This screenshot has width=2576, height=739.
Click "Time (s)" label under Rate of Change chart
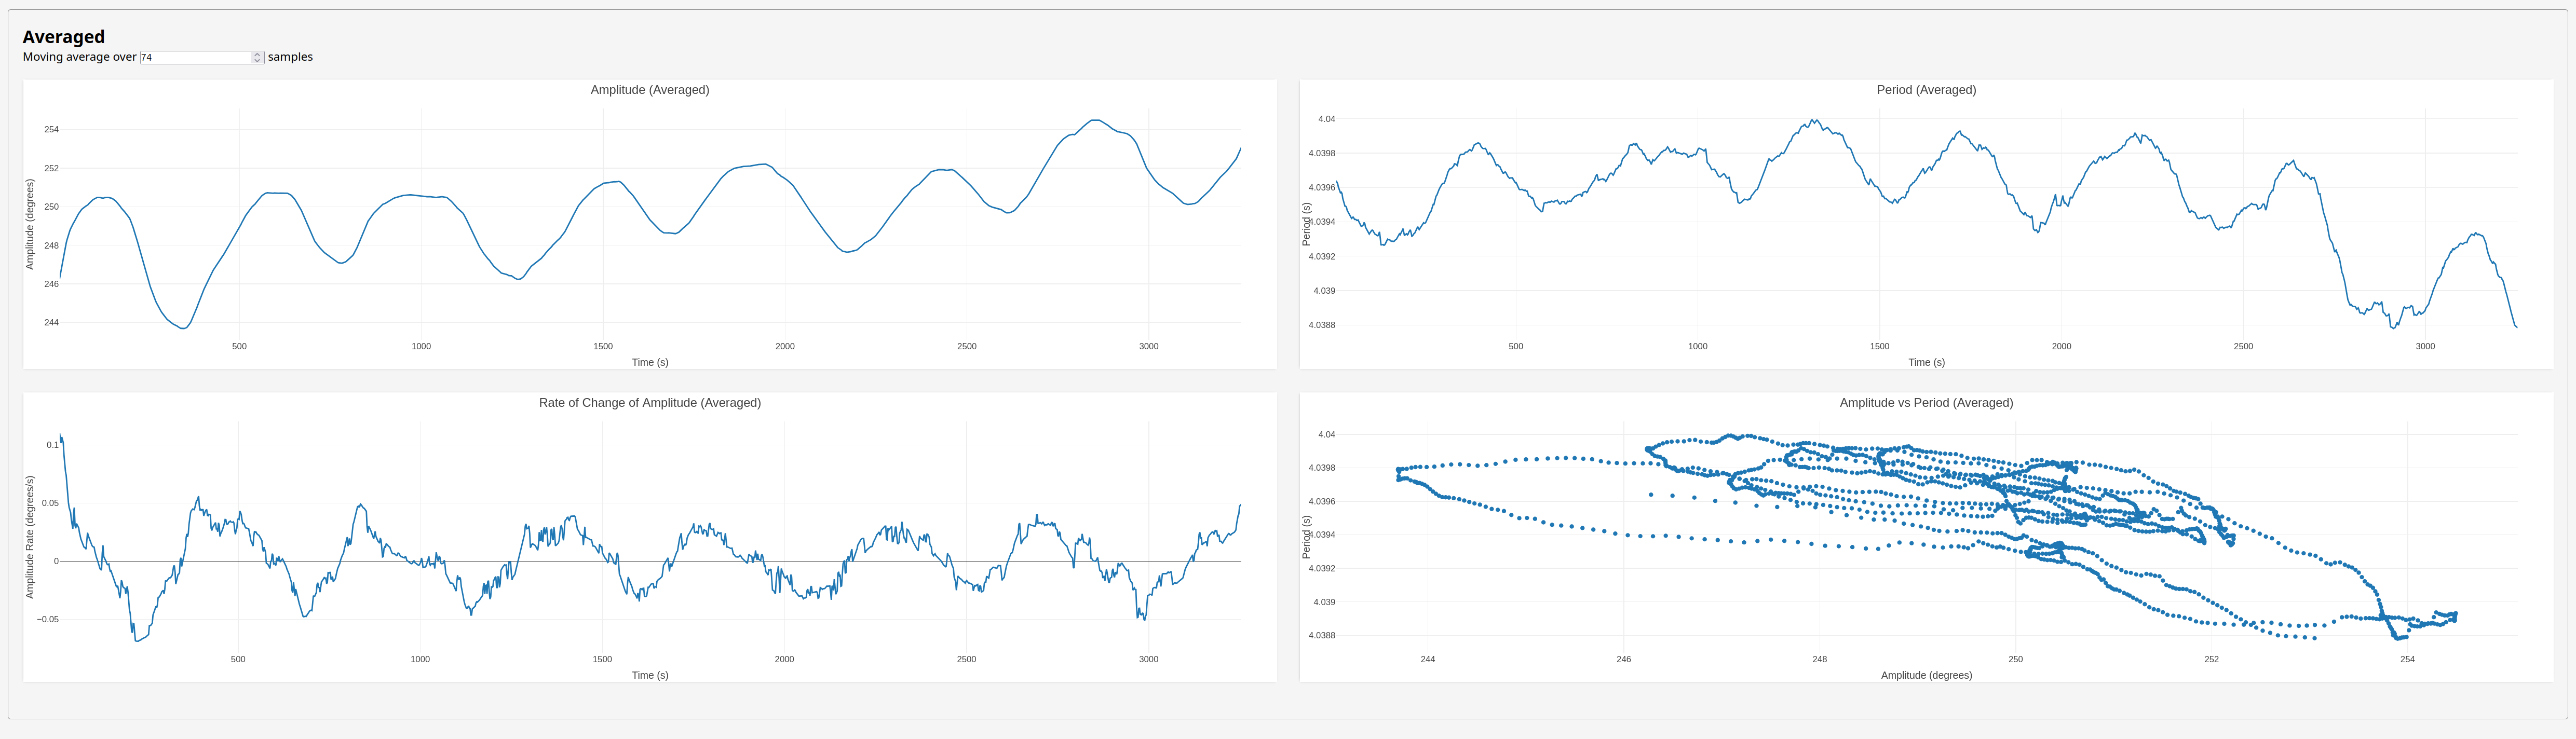point(650,675)
